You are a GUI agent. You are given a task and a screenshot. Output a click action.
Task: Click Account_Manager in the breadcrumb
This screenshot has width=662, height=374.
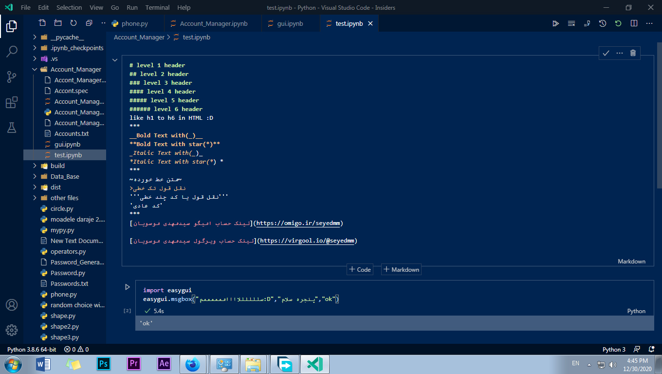tap(139, 37)
